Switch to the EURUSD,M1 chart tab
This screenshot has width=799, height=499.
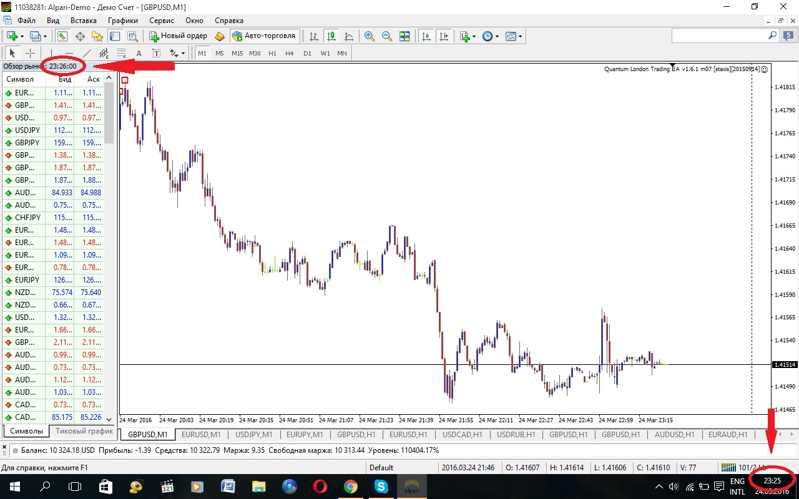201,434
